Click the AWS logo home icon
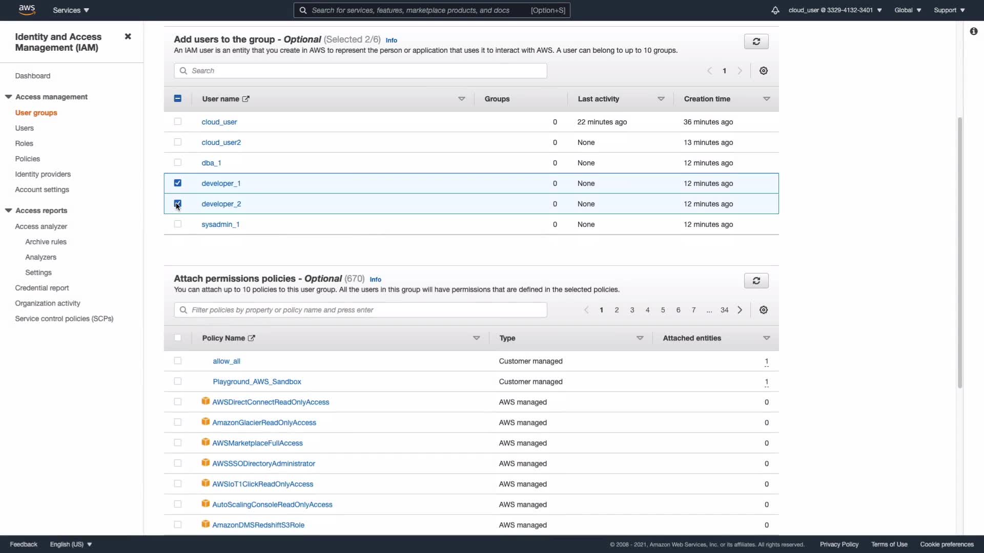 [27, 10]
